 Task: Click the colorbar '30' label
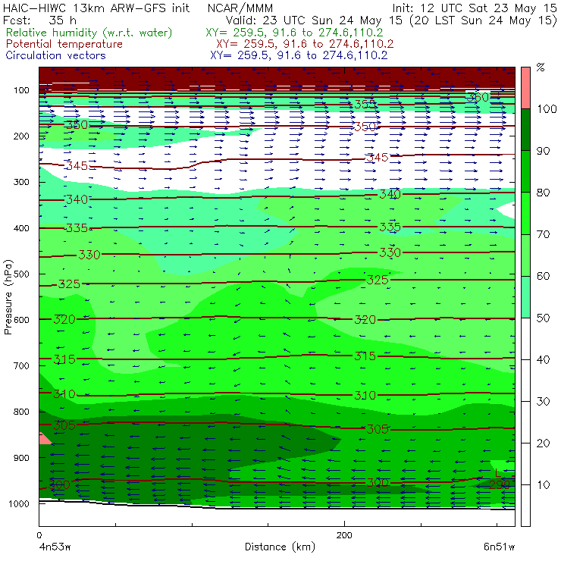pyautogui.click(x=543, y=402)
